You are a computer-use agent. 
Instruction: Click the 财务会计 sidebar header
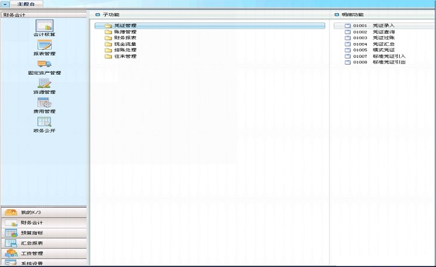point(44,15)
